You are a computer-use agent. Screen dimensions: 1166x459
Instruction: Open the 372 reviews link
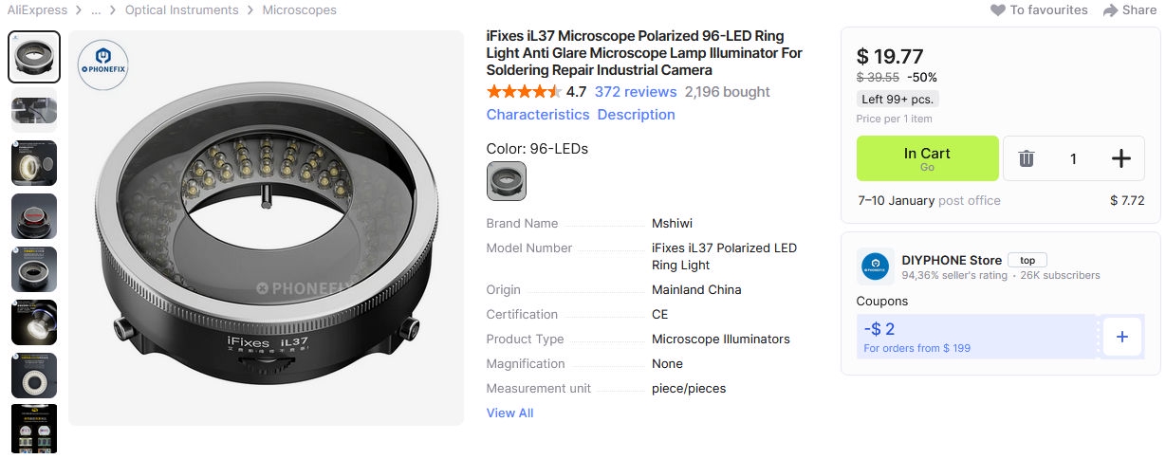[636, 92]
